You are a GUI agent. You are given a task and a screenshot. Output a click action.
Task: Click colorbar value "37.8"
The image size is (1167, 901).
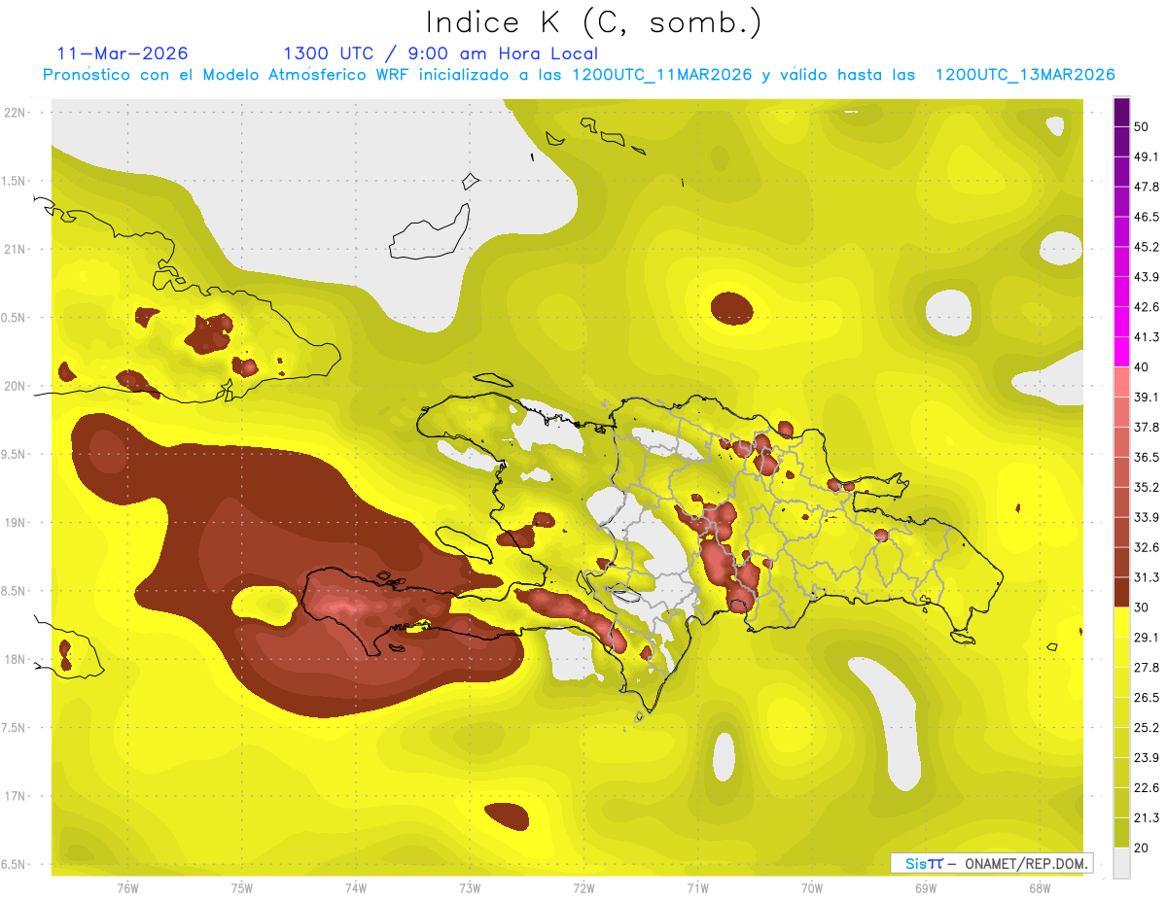pyautogui.click(x=1147, y=428)
